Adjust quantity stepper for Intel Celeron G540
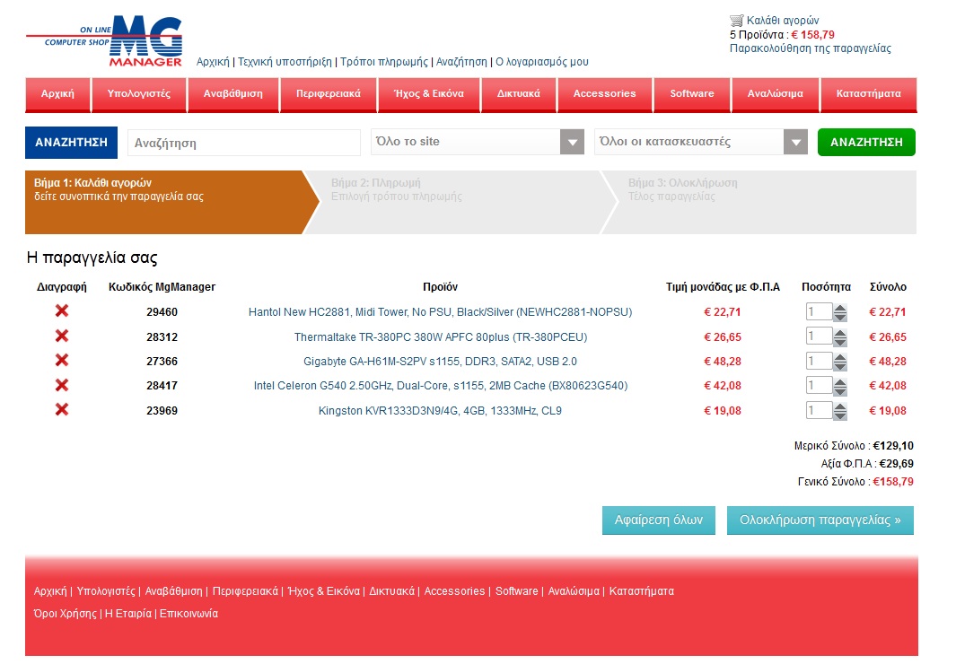Viewport: 956px width, 664px height. pos(840,386)
